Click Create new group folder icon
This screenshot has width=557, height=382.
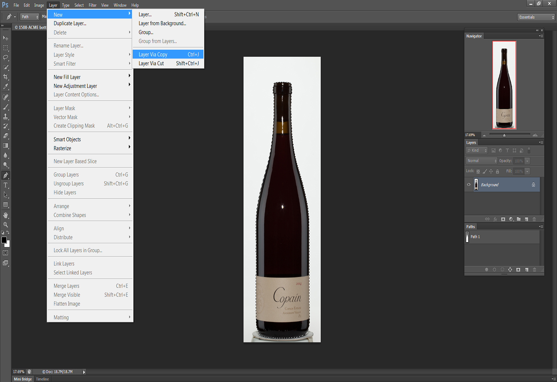tap(519, 219)
